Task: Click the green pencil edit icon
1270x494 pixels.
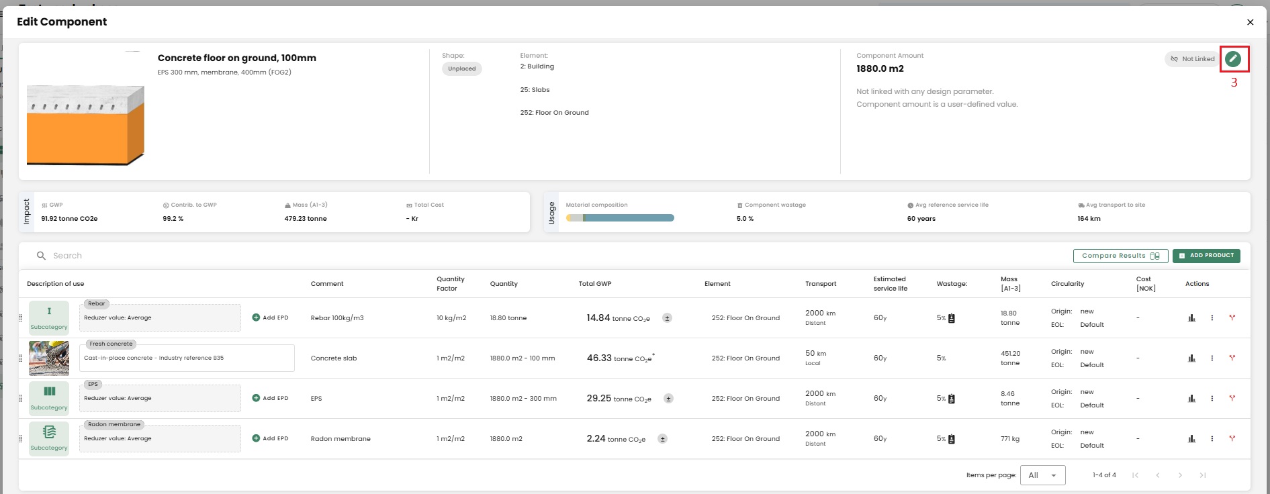Action: click(1232, 59)
